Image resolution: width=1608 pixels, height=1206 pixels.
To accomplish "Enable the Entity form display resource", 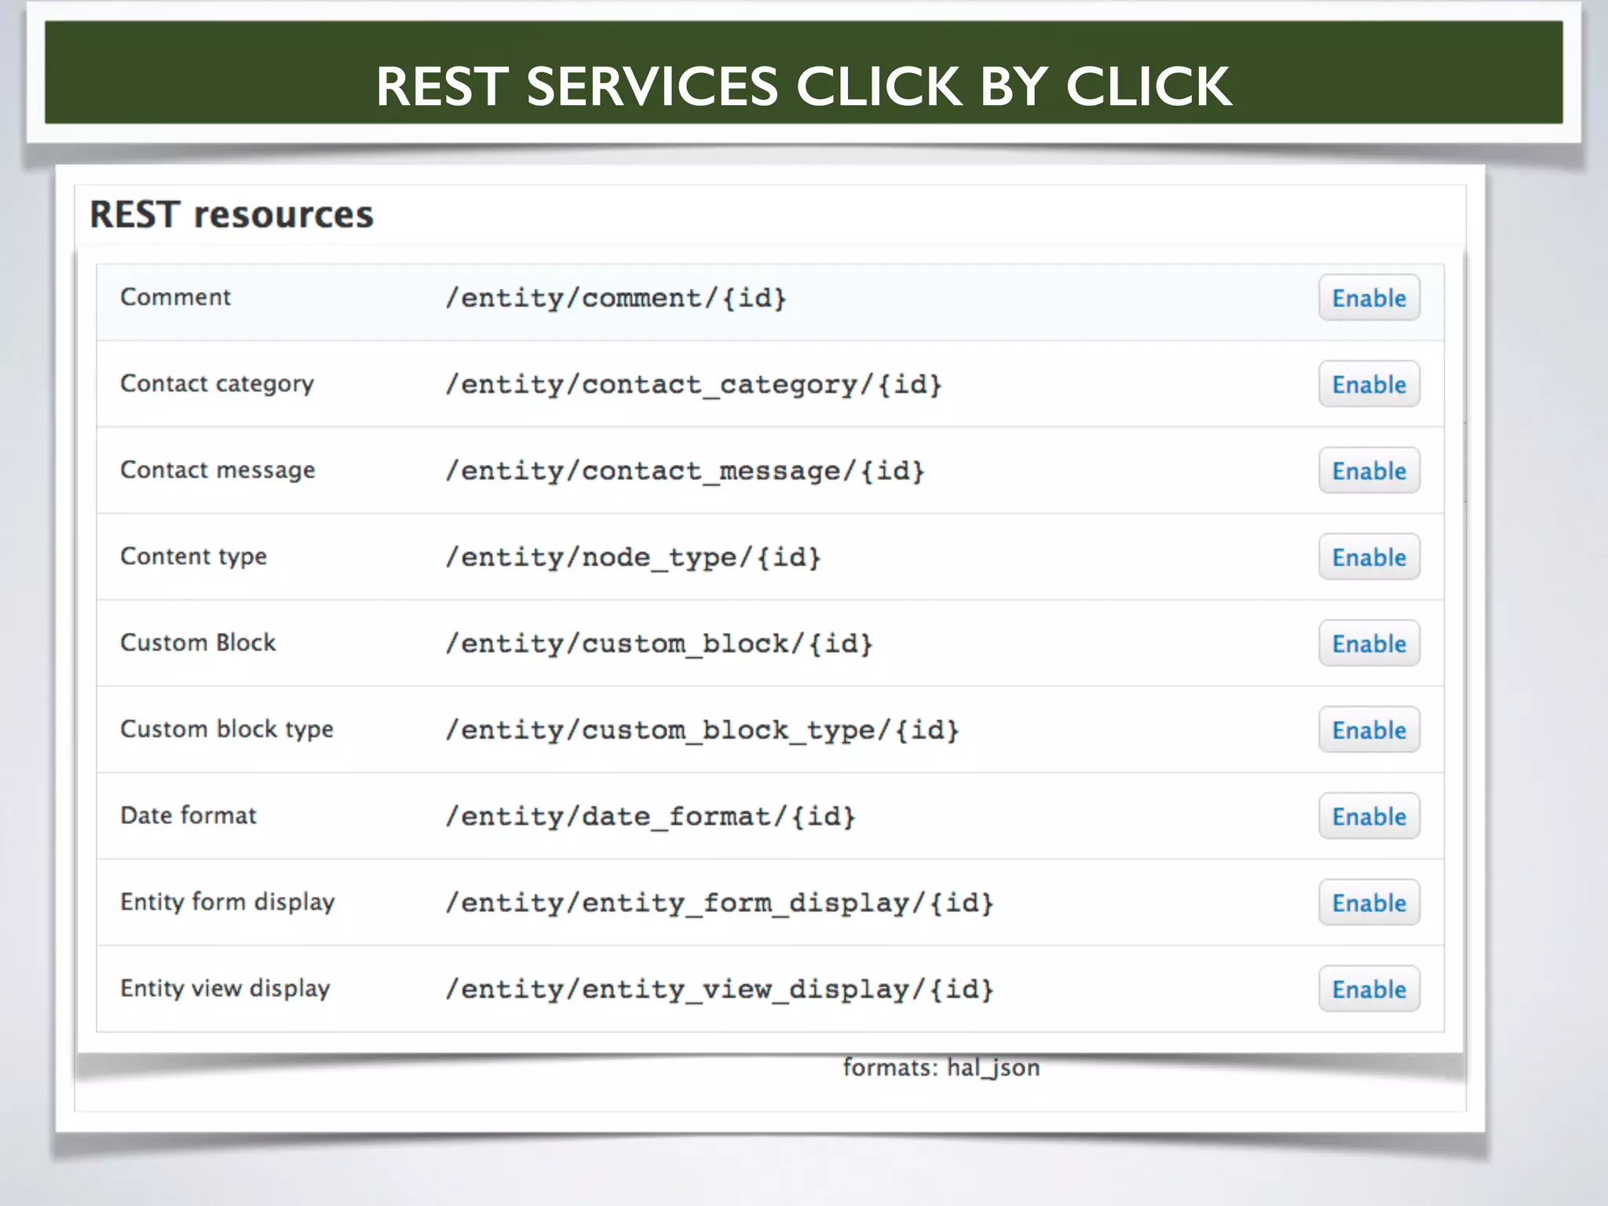I will click(1369, 902).
